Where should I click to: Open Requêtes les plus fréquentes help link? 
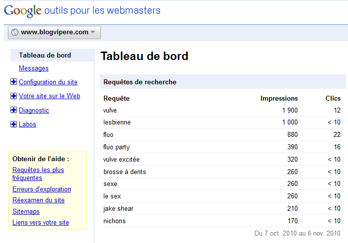[x=38, y=174]
